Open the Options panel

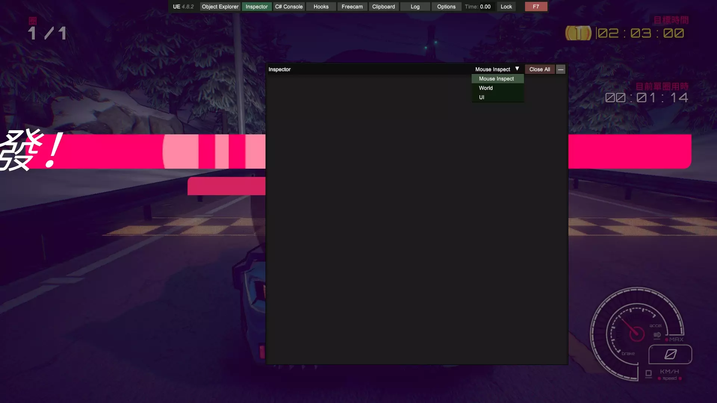446,7
